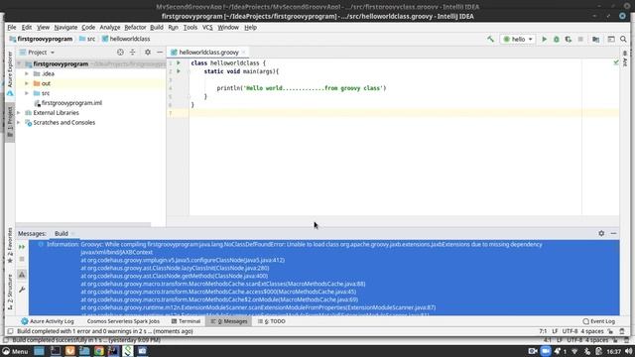Open the Project view selector dropdown
635x357 pixels.
[38, 53]
